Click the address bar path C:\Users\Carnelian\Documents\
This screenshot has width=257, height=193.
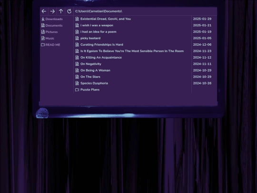click(99, 11)
